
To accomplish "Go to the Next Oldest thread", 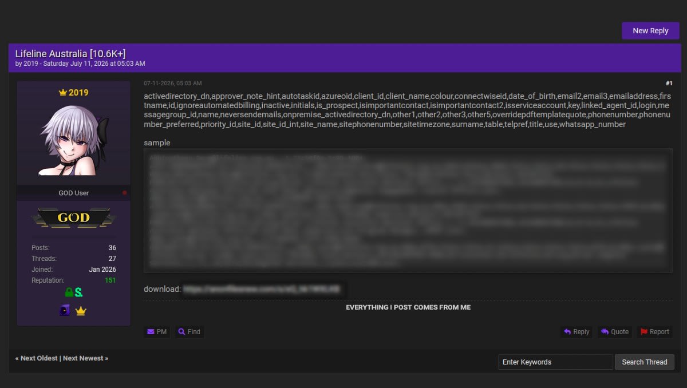I will [x=39, y=358].
